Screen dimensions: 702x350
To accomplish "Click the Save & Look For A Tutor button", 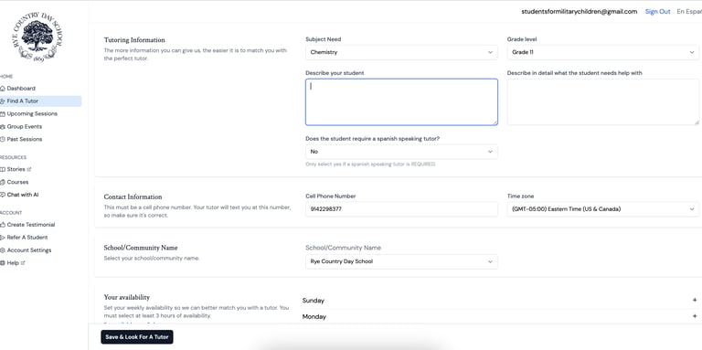I will 137,337.
